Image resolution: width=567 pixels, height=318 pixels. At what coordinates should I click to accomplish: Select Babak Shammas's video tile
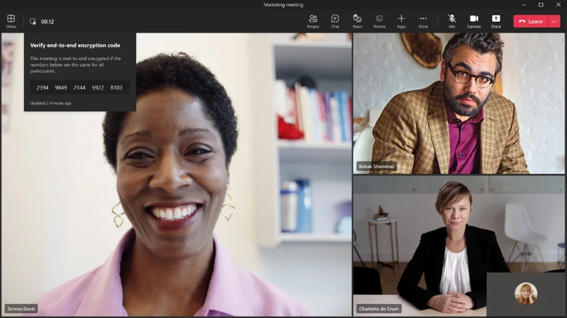click(459, 102)
